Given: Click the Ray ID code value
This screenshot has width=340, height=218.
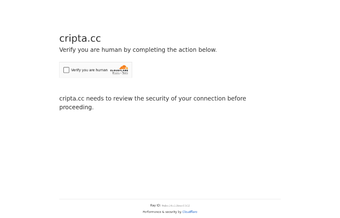Looking at the screenshot, I should click(x=176, y=206).
